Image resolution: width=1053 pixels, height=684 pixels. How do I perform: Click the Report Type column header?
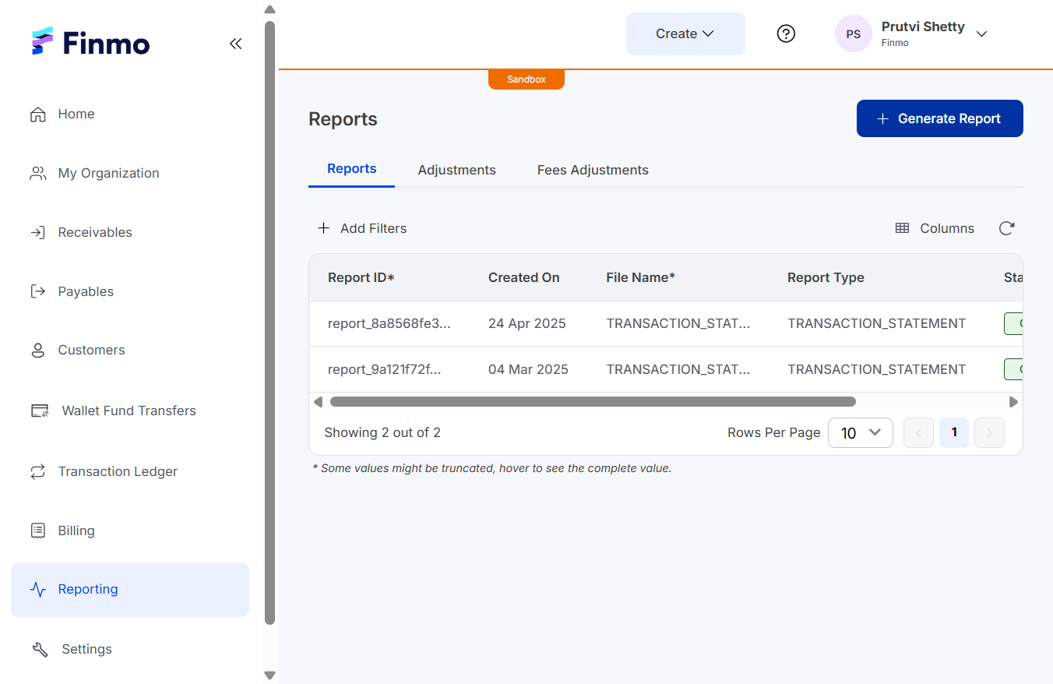pos(826,277)
